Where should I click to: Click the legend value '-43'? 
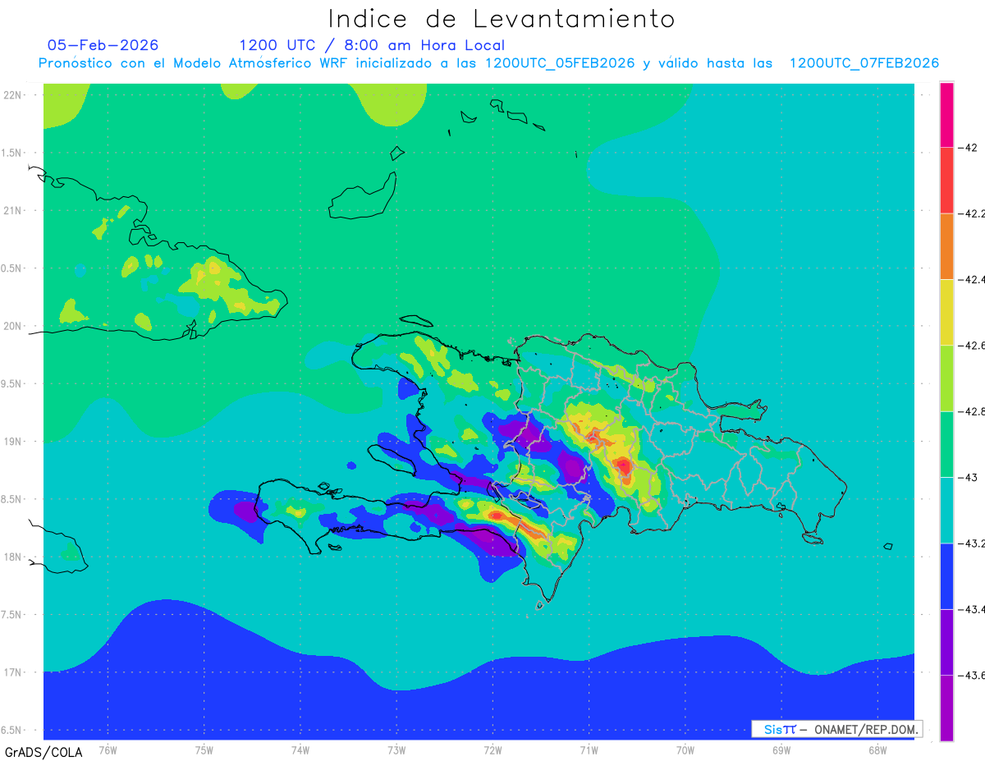[x=969, y=477]
